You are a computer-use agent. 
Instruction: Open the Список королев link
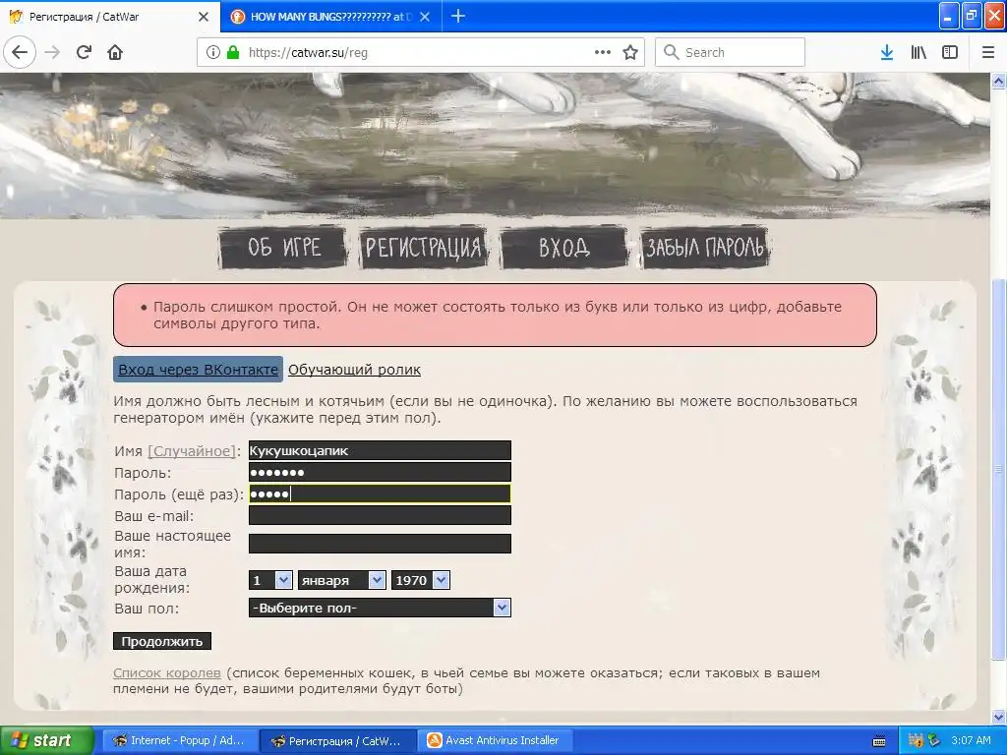167,673
